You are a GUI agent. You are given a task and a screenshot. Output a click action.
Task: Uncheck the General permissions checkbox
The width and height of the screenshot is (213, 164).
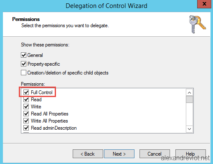coord(23,55)
